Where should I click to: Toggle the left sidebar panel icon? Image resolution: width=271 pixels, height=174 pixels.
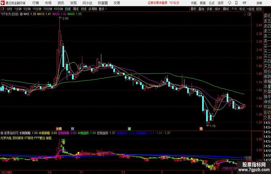3,9
